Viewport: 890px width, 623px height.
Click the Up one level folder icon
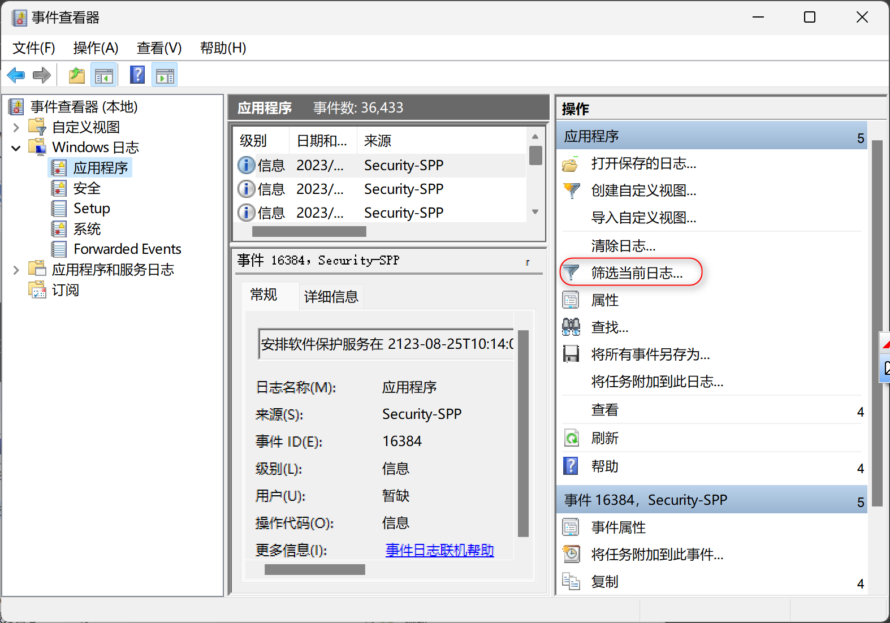point(76,75)
